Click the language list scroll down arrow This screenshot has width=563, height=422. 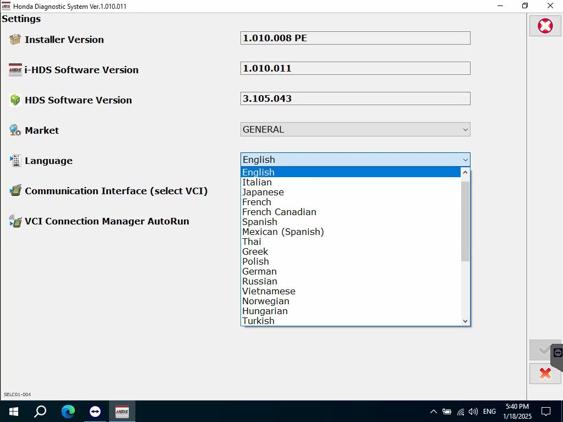465,321
